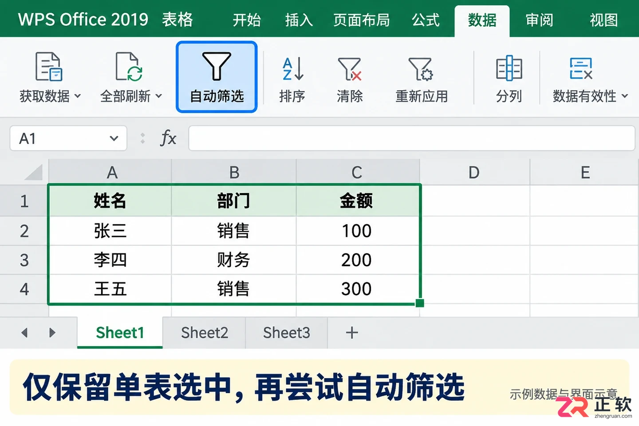Click the cell containing 100
Screen dimensions: 639x426
(358, 231)
